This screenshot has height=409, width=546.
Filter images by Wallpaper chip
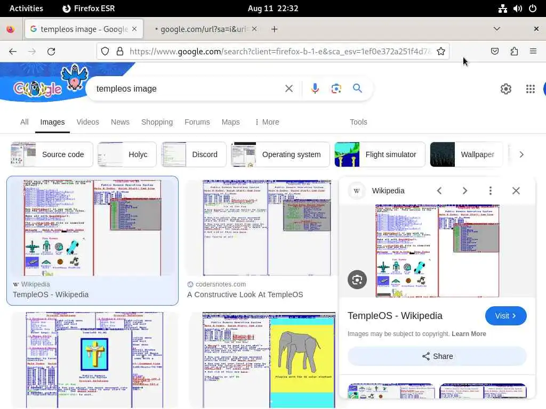pyautogui.click(x=467, y=154)
